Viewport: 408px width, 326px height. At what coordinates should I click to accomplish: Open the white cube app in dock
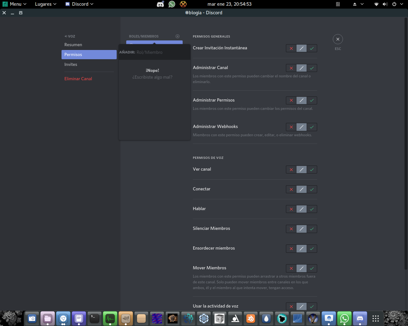[219, 318]
